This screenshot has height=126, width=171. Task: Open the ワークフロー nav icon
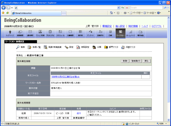pos(120,33)
